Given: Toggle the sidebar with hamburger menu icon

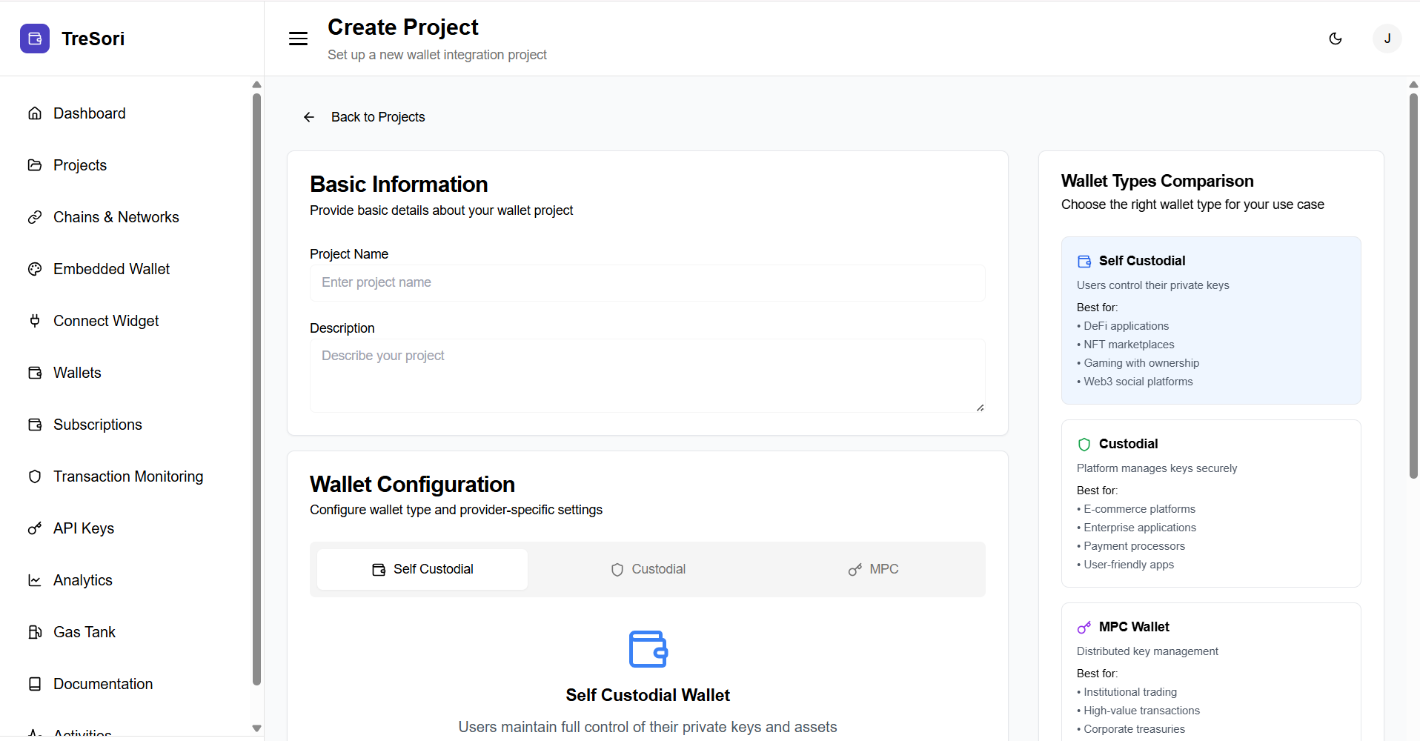Looking at the screenshot, I should (298, 39).
